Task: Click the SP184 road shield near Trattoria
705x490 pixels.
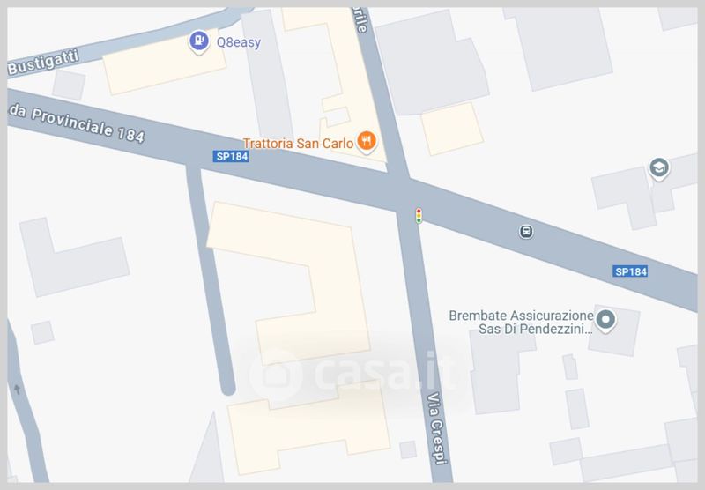Action: 231,156
